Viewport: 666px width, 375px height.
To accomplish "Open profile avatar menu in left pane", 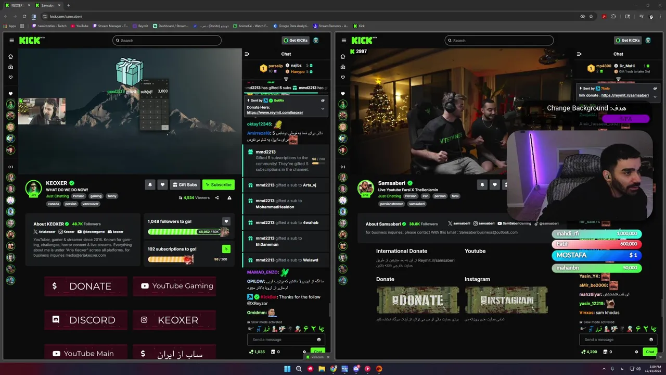I will (316, 40).
